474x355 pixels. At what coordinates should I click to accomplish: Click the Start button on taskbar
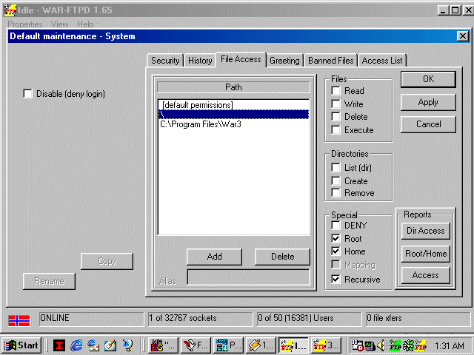tap(21, 345)
